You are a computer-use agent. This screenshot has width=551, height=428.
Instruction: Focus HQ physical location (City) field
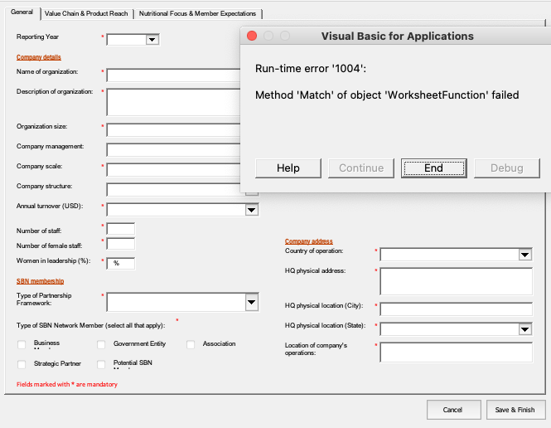(456, 309)
